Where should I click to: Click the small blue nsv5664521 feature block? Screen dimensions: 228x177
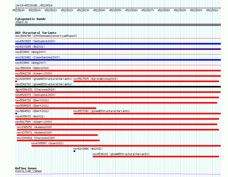[16, 114]
